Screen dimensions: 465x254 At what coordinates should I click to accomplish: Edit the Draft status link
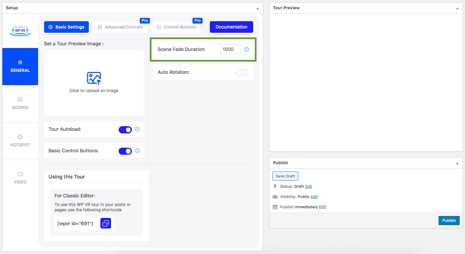pyautogui.click(x=309, y=186)
